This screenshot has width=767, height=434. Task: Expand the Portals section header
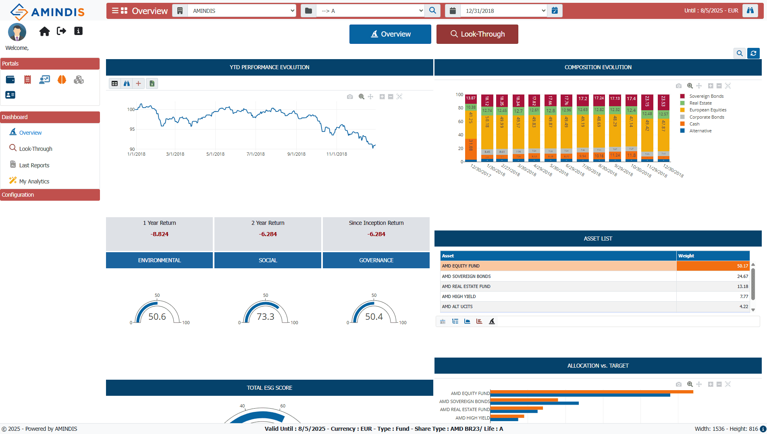50,64
